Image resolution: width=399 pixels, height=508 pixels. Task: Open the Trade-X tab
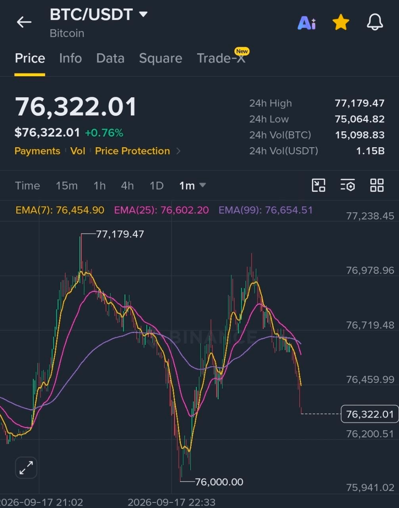click(221, 58)
